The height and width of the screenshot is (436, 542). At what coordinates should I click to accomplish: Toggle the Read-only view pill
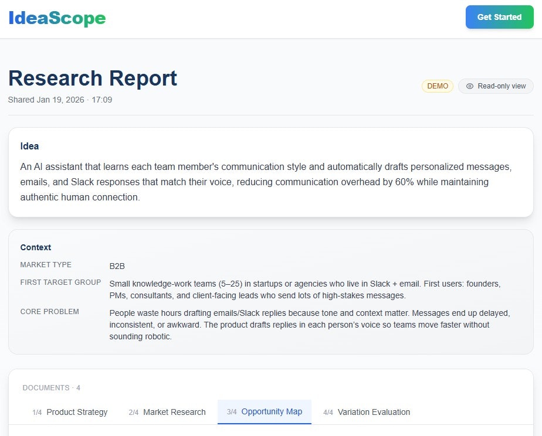pyautogui.click(x=496, y=86)
